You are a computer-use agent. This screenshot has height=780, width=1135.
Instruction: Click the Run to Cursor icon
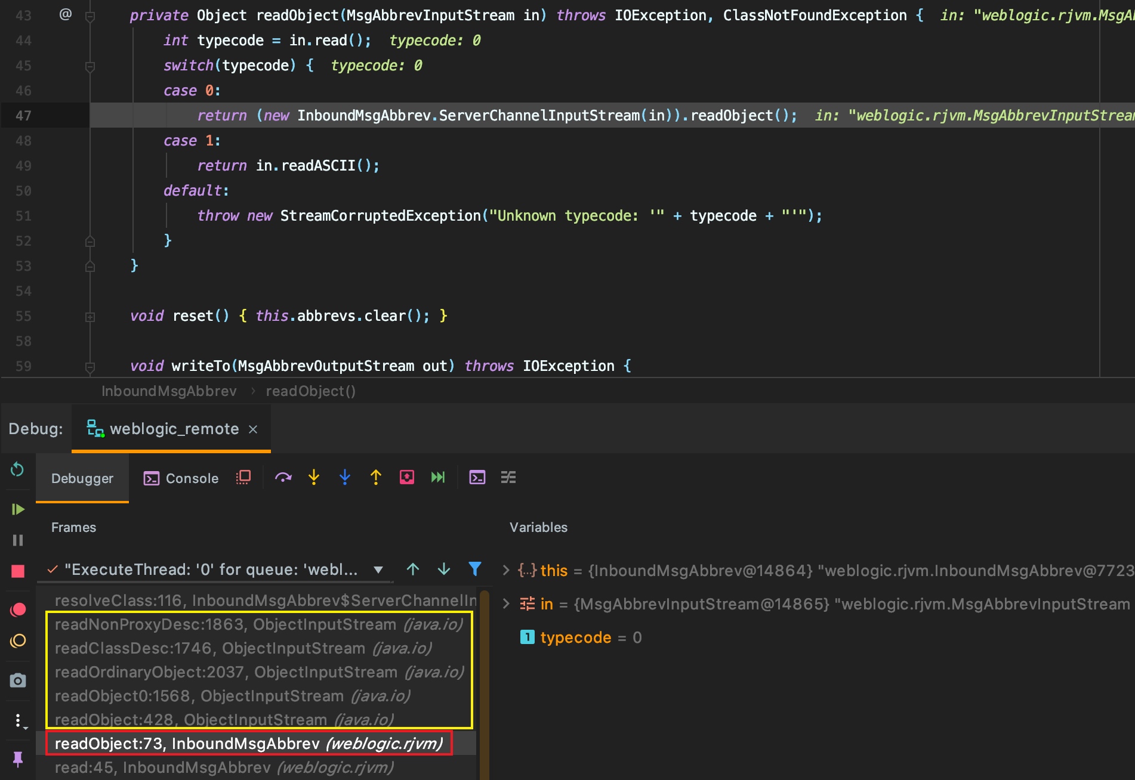(438, 478)
